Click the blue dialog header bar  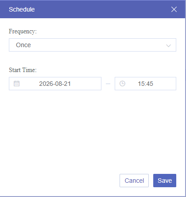coord(93,9)
